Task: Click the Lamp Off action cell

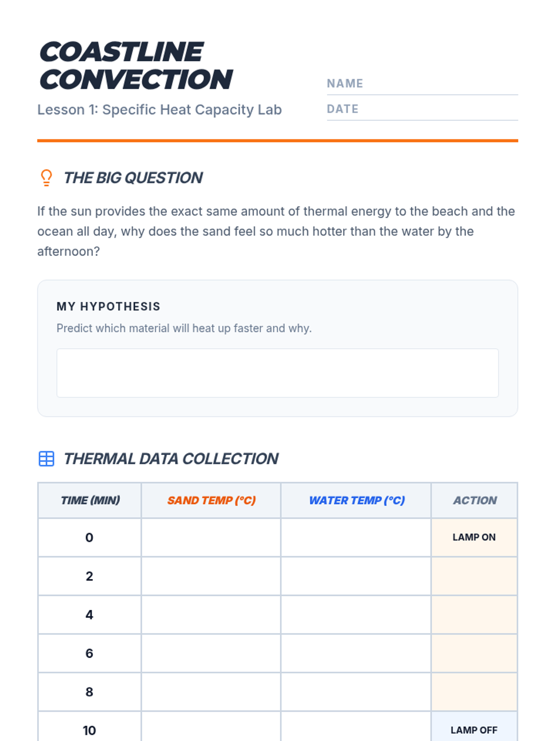Action: pos(474,729)
